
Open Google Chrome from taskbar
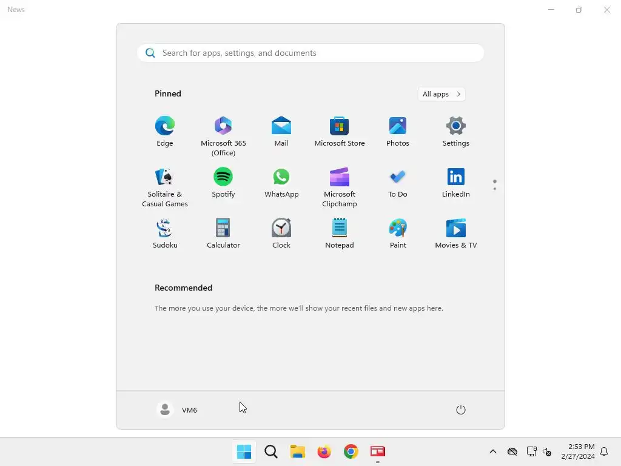click(x=351, y=451)
